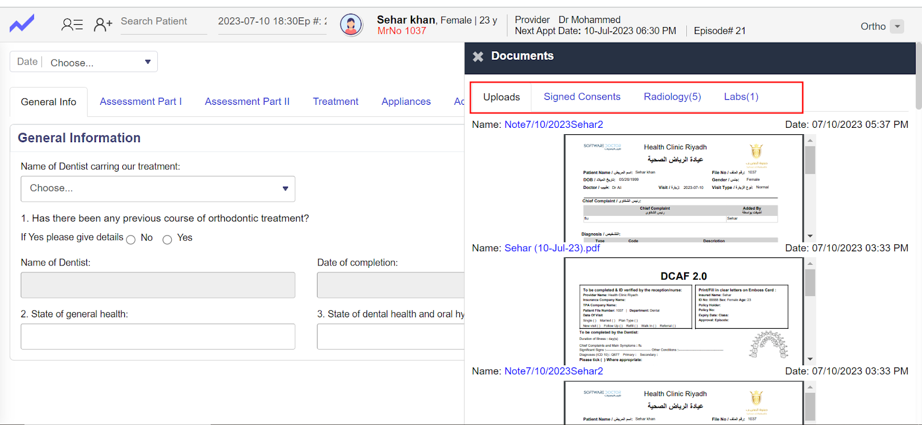
Task: Open Sehar (10-Jul-23).pdf link
Action: point(552,248)
